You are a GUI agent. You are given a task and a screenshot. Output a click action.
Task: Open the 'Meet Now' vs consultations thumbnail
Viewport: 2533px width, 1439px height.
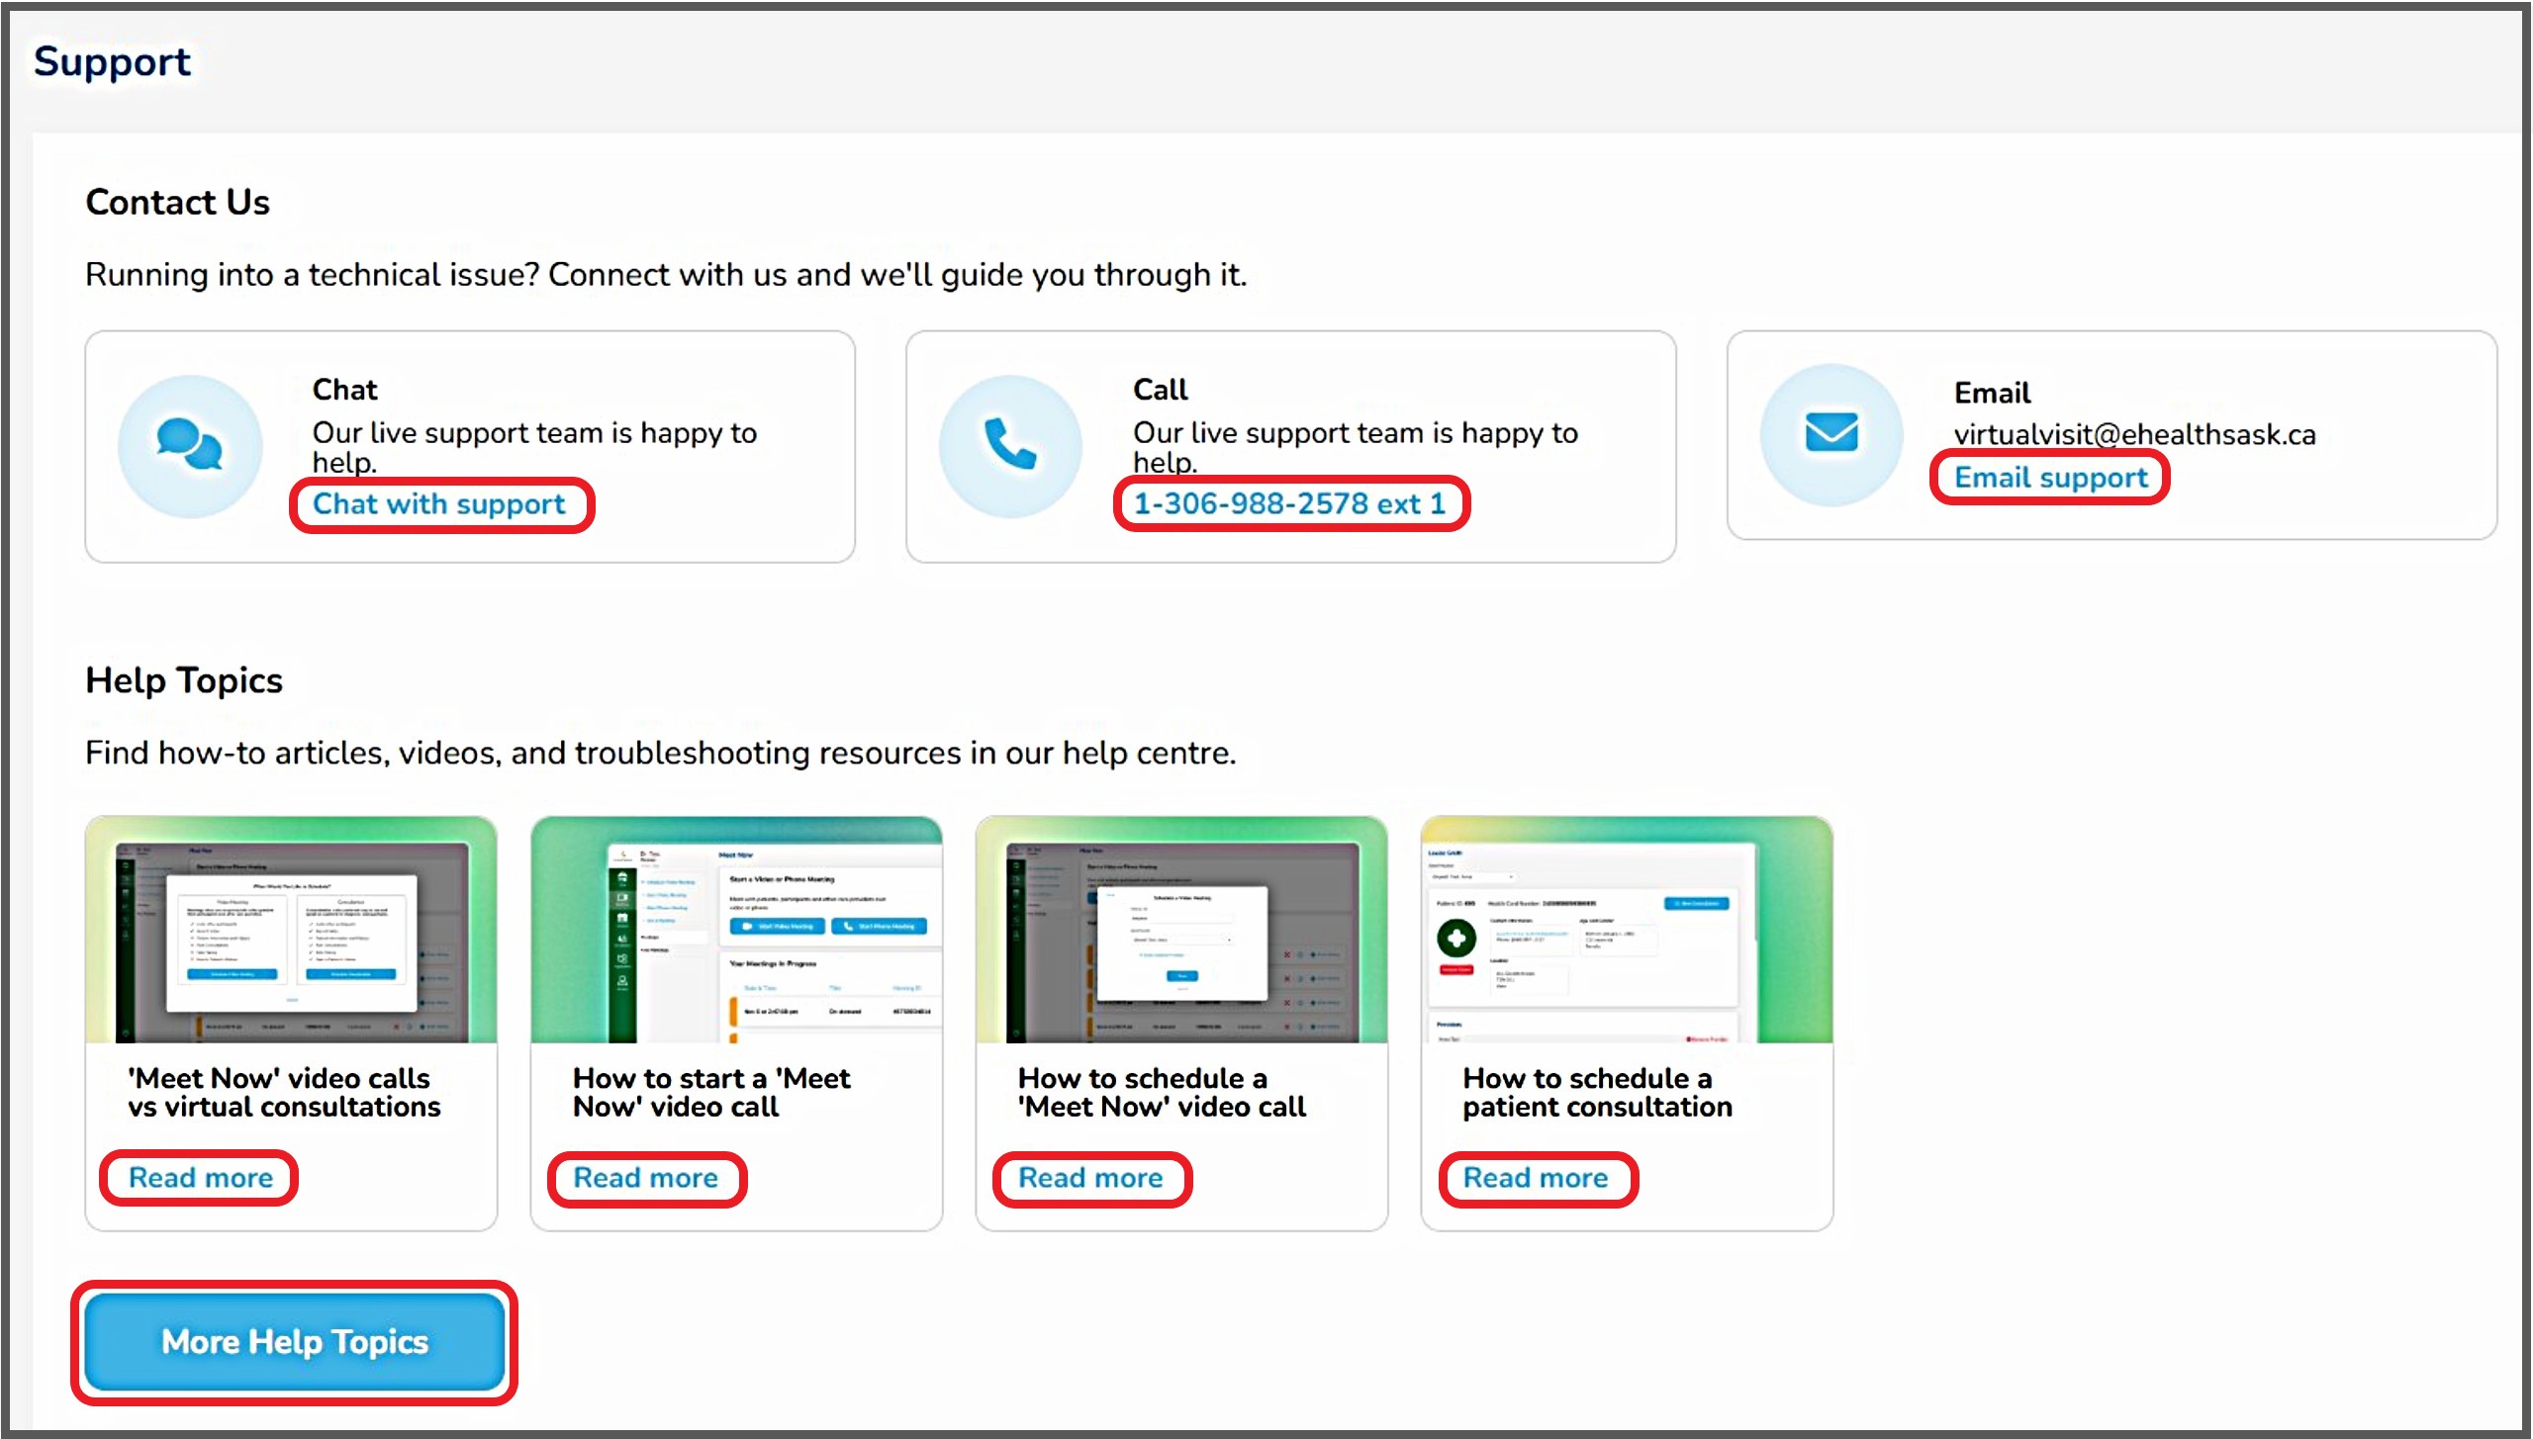point(291,930)
